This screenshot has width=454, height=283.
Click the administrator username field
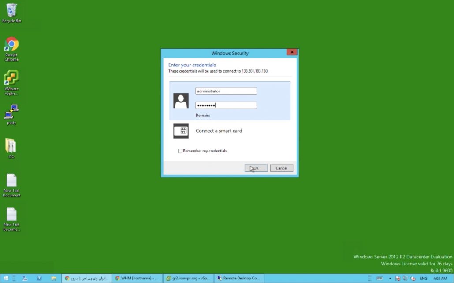pyautogui.click(x=226, y=91)
